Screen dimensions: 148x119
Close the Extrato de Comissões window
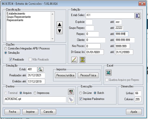point(142,4)
